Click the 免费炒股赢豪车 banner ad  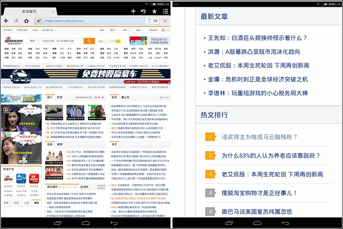click(x=86, y=77)
